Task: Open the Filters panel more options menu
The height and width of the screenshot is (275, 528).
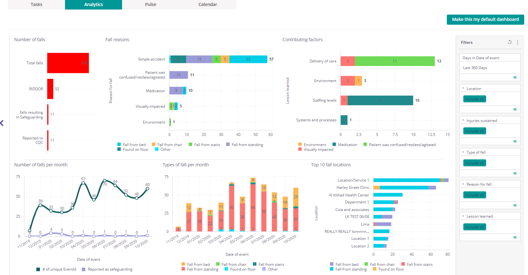Action: click(518, 42)
